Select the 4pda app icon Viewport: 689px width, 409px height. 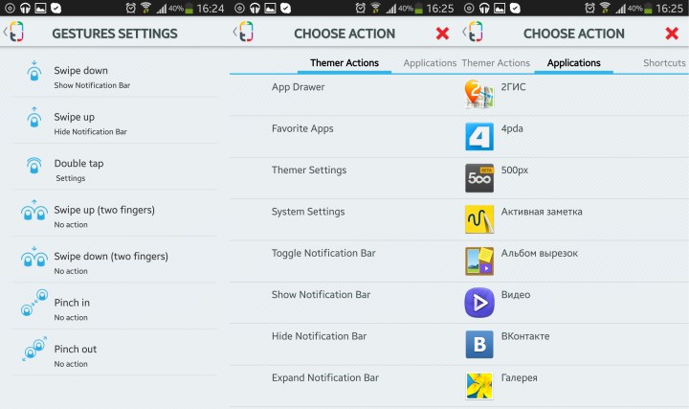pyautogui.click(x=479, y=137)
